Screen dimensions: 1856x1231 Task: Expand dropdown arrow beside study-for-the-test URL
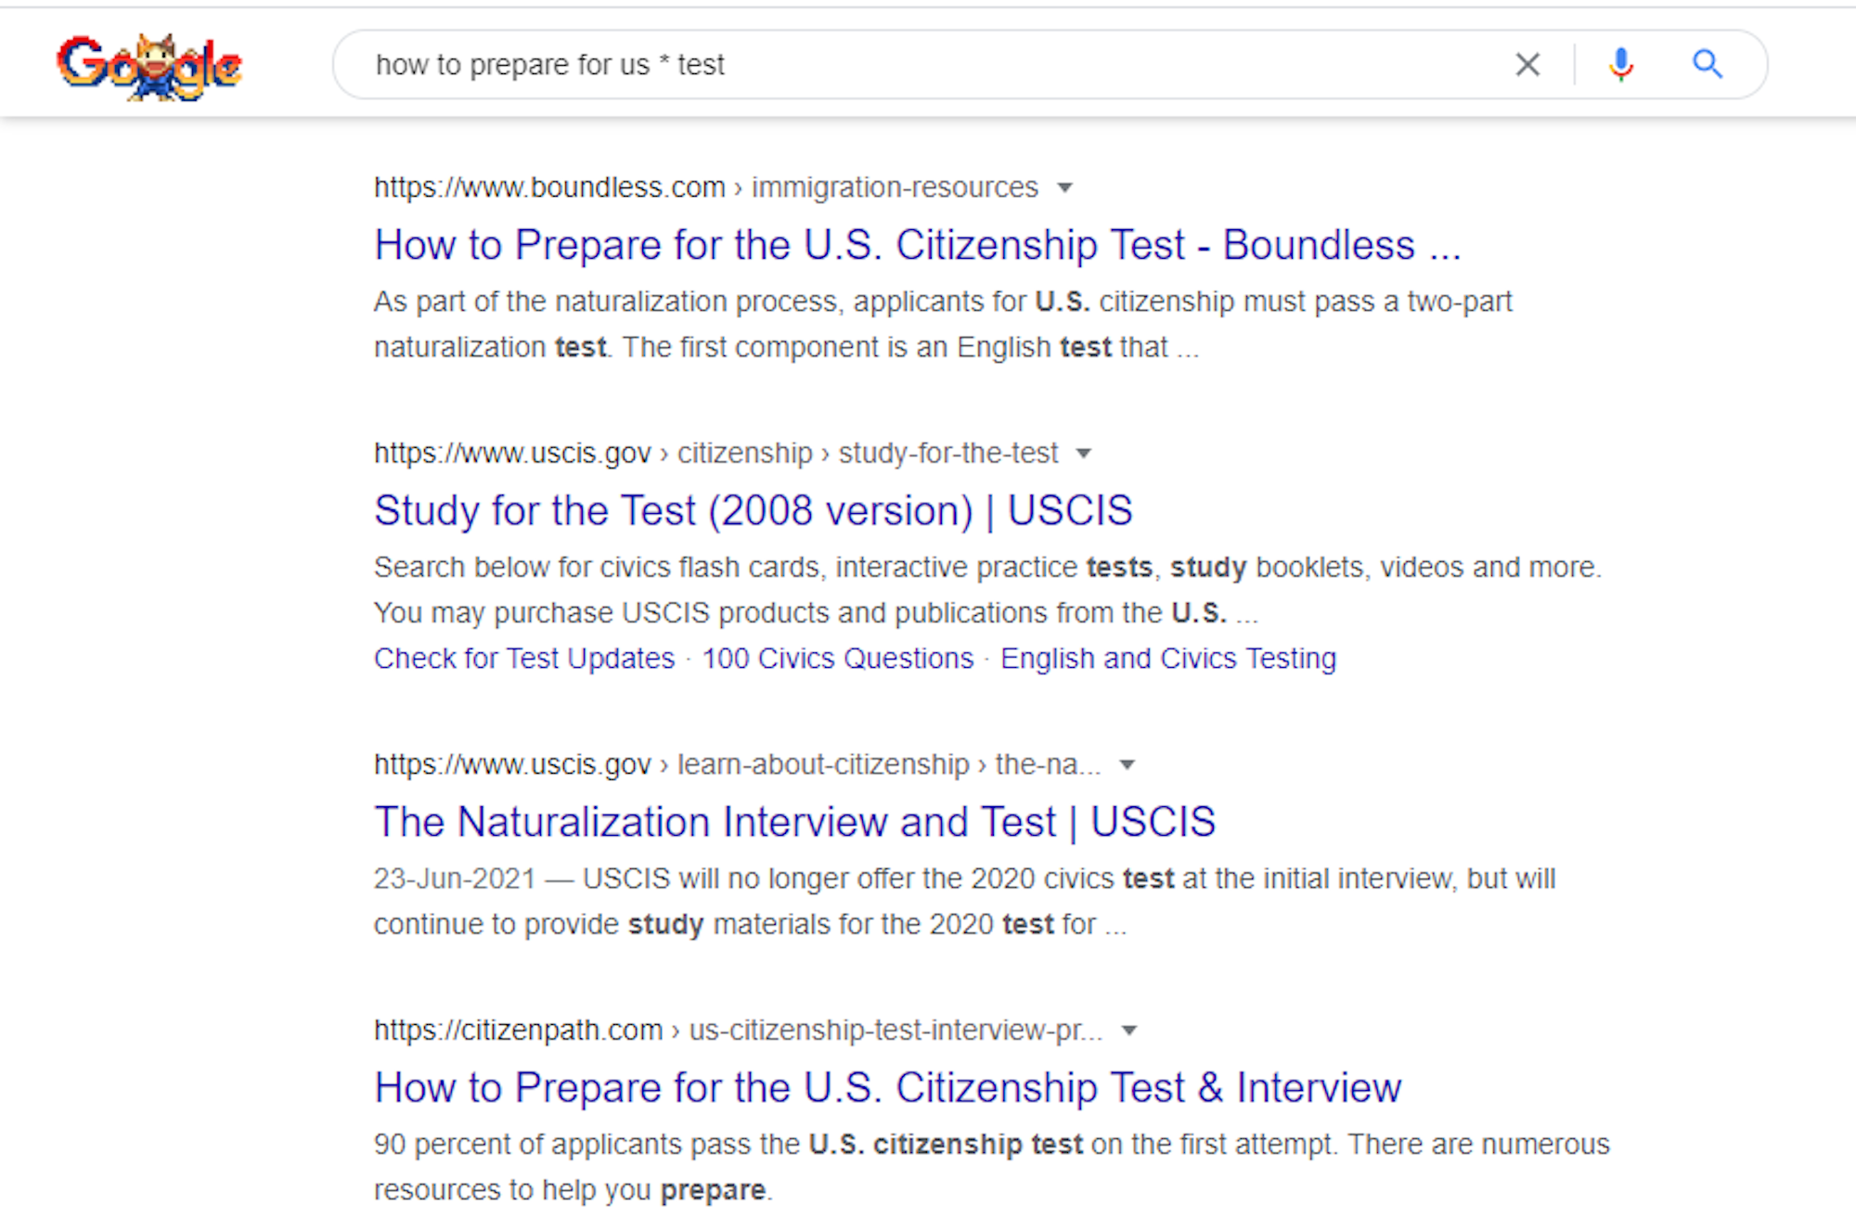coord(1084,454)
